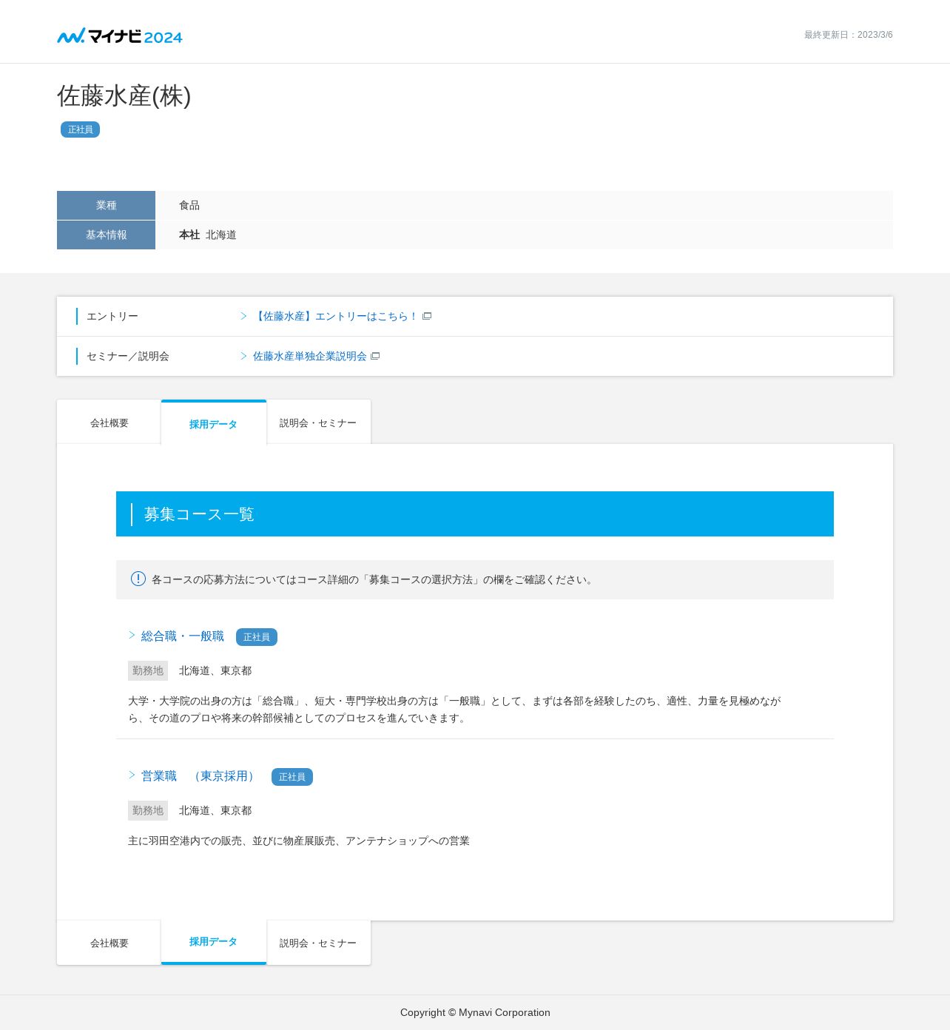This screenshot has width=950, height=1030.
Task: Click the 基本情報 header cell
Action: pyautogui.click(x=106, y=235)
